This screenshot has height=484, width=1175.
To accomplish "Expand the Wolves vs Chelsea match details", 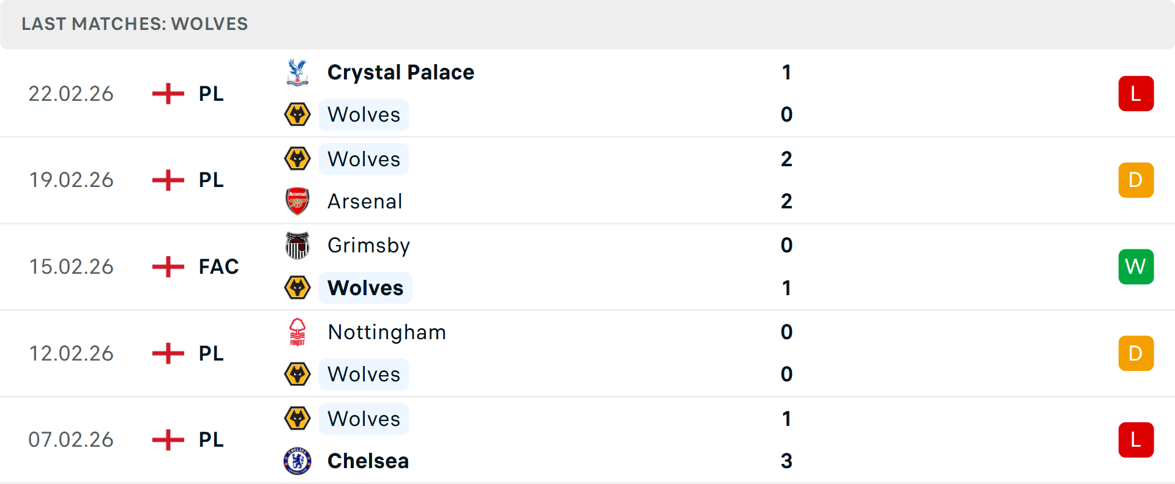I will pos(587,440).
